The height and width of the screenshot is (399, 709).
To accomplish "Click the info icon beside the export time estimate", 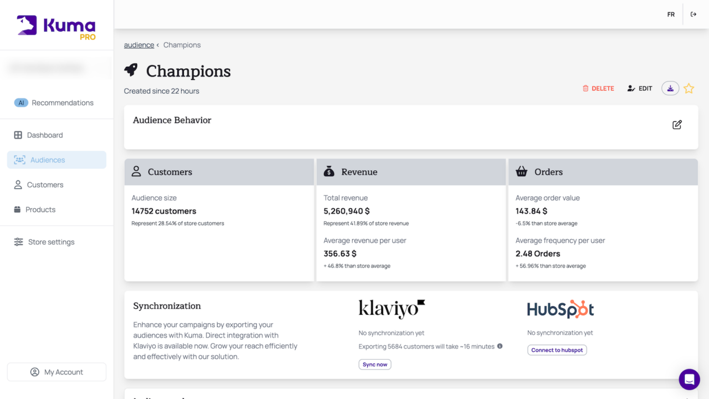I will pos(500,346).
